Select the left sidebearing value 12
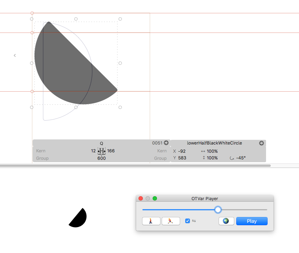The image size is (299, 253). point(93,151)
